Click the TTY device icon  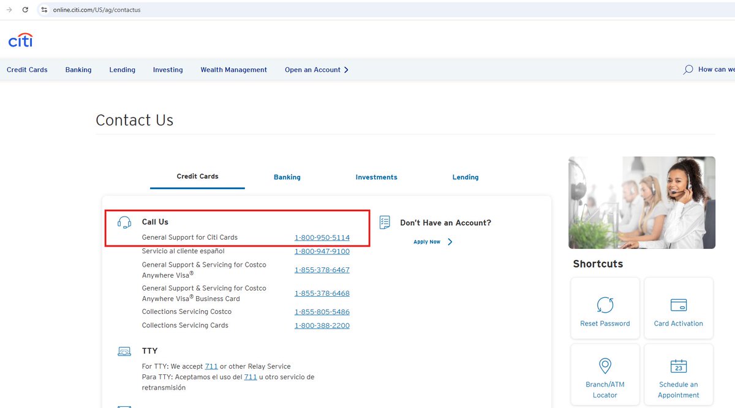pyautogui.click(x=124, y=351)
